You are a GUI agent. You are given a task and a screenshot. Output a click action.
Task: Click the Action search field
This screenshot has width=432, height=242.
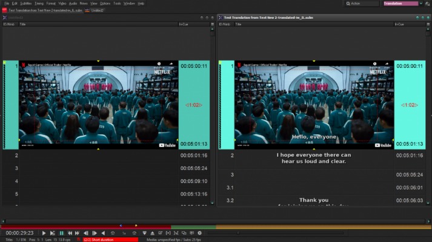[364, 4]
